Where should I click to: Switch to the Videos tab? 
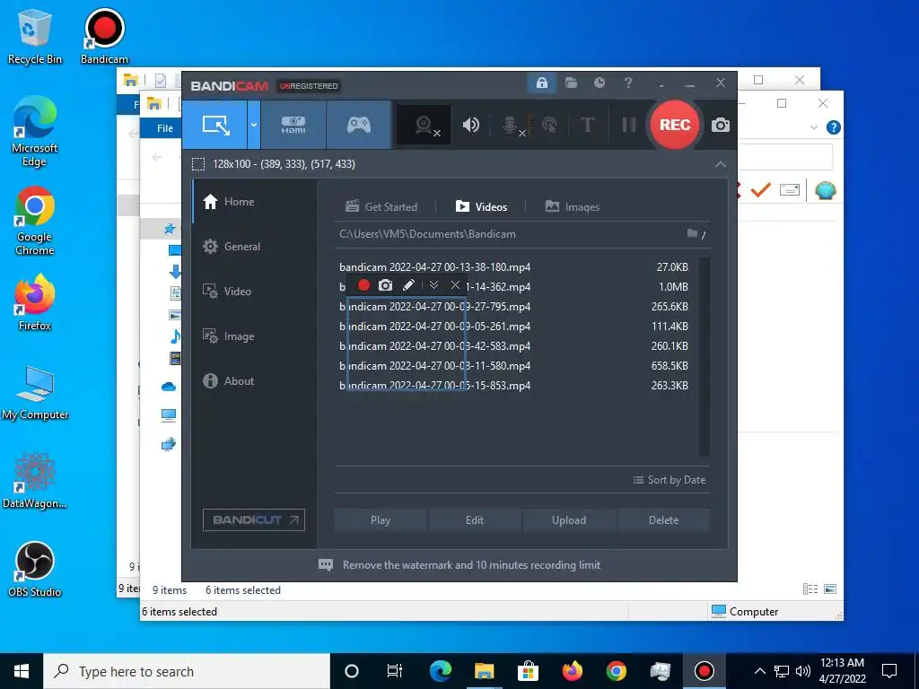point(481,207)
